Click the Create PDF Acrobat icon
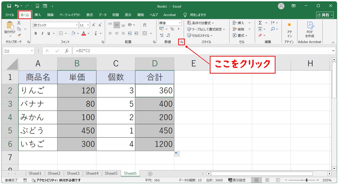Screen dimensions: 339x185 point(310,29)
